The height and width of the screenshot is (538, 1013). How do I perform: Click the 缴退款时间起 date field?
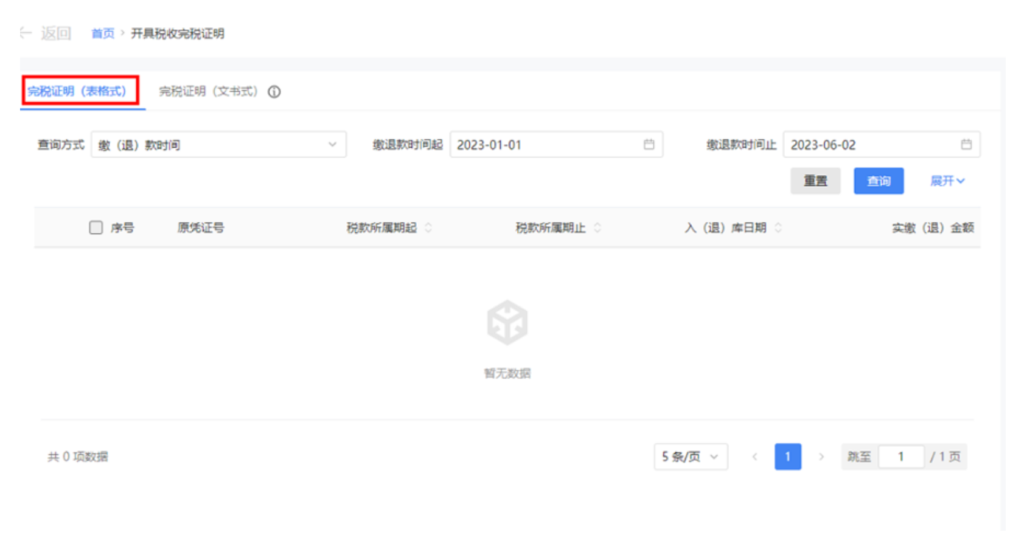tap(556, 145)
